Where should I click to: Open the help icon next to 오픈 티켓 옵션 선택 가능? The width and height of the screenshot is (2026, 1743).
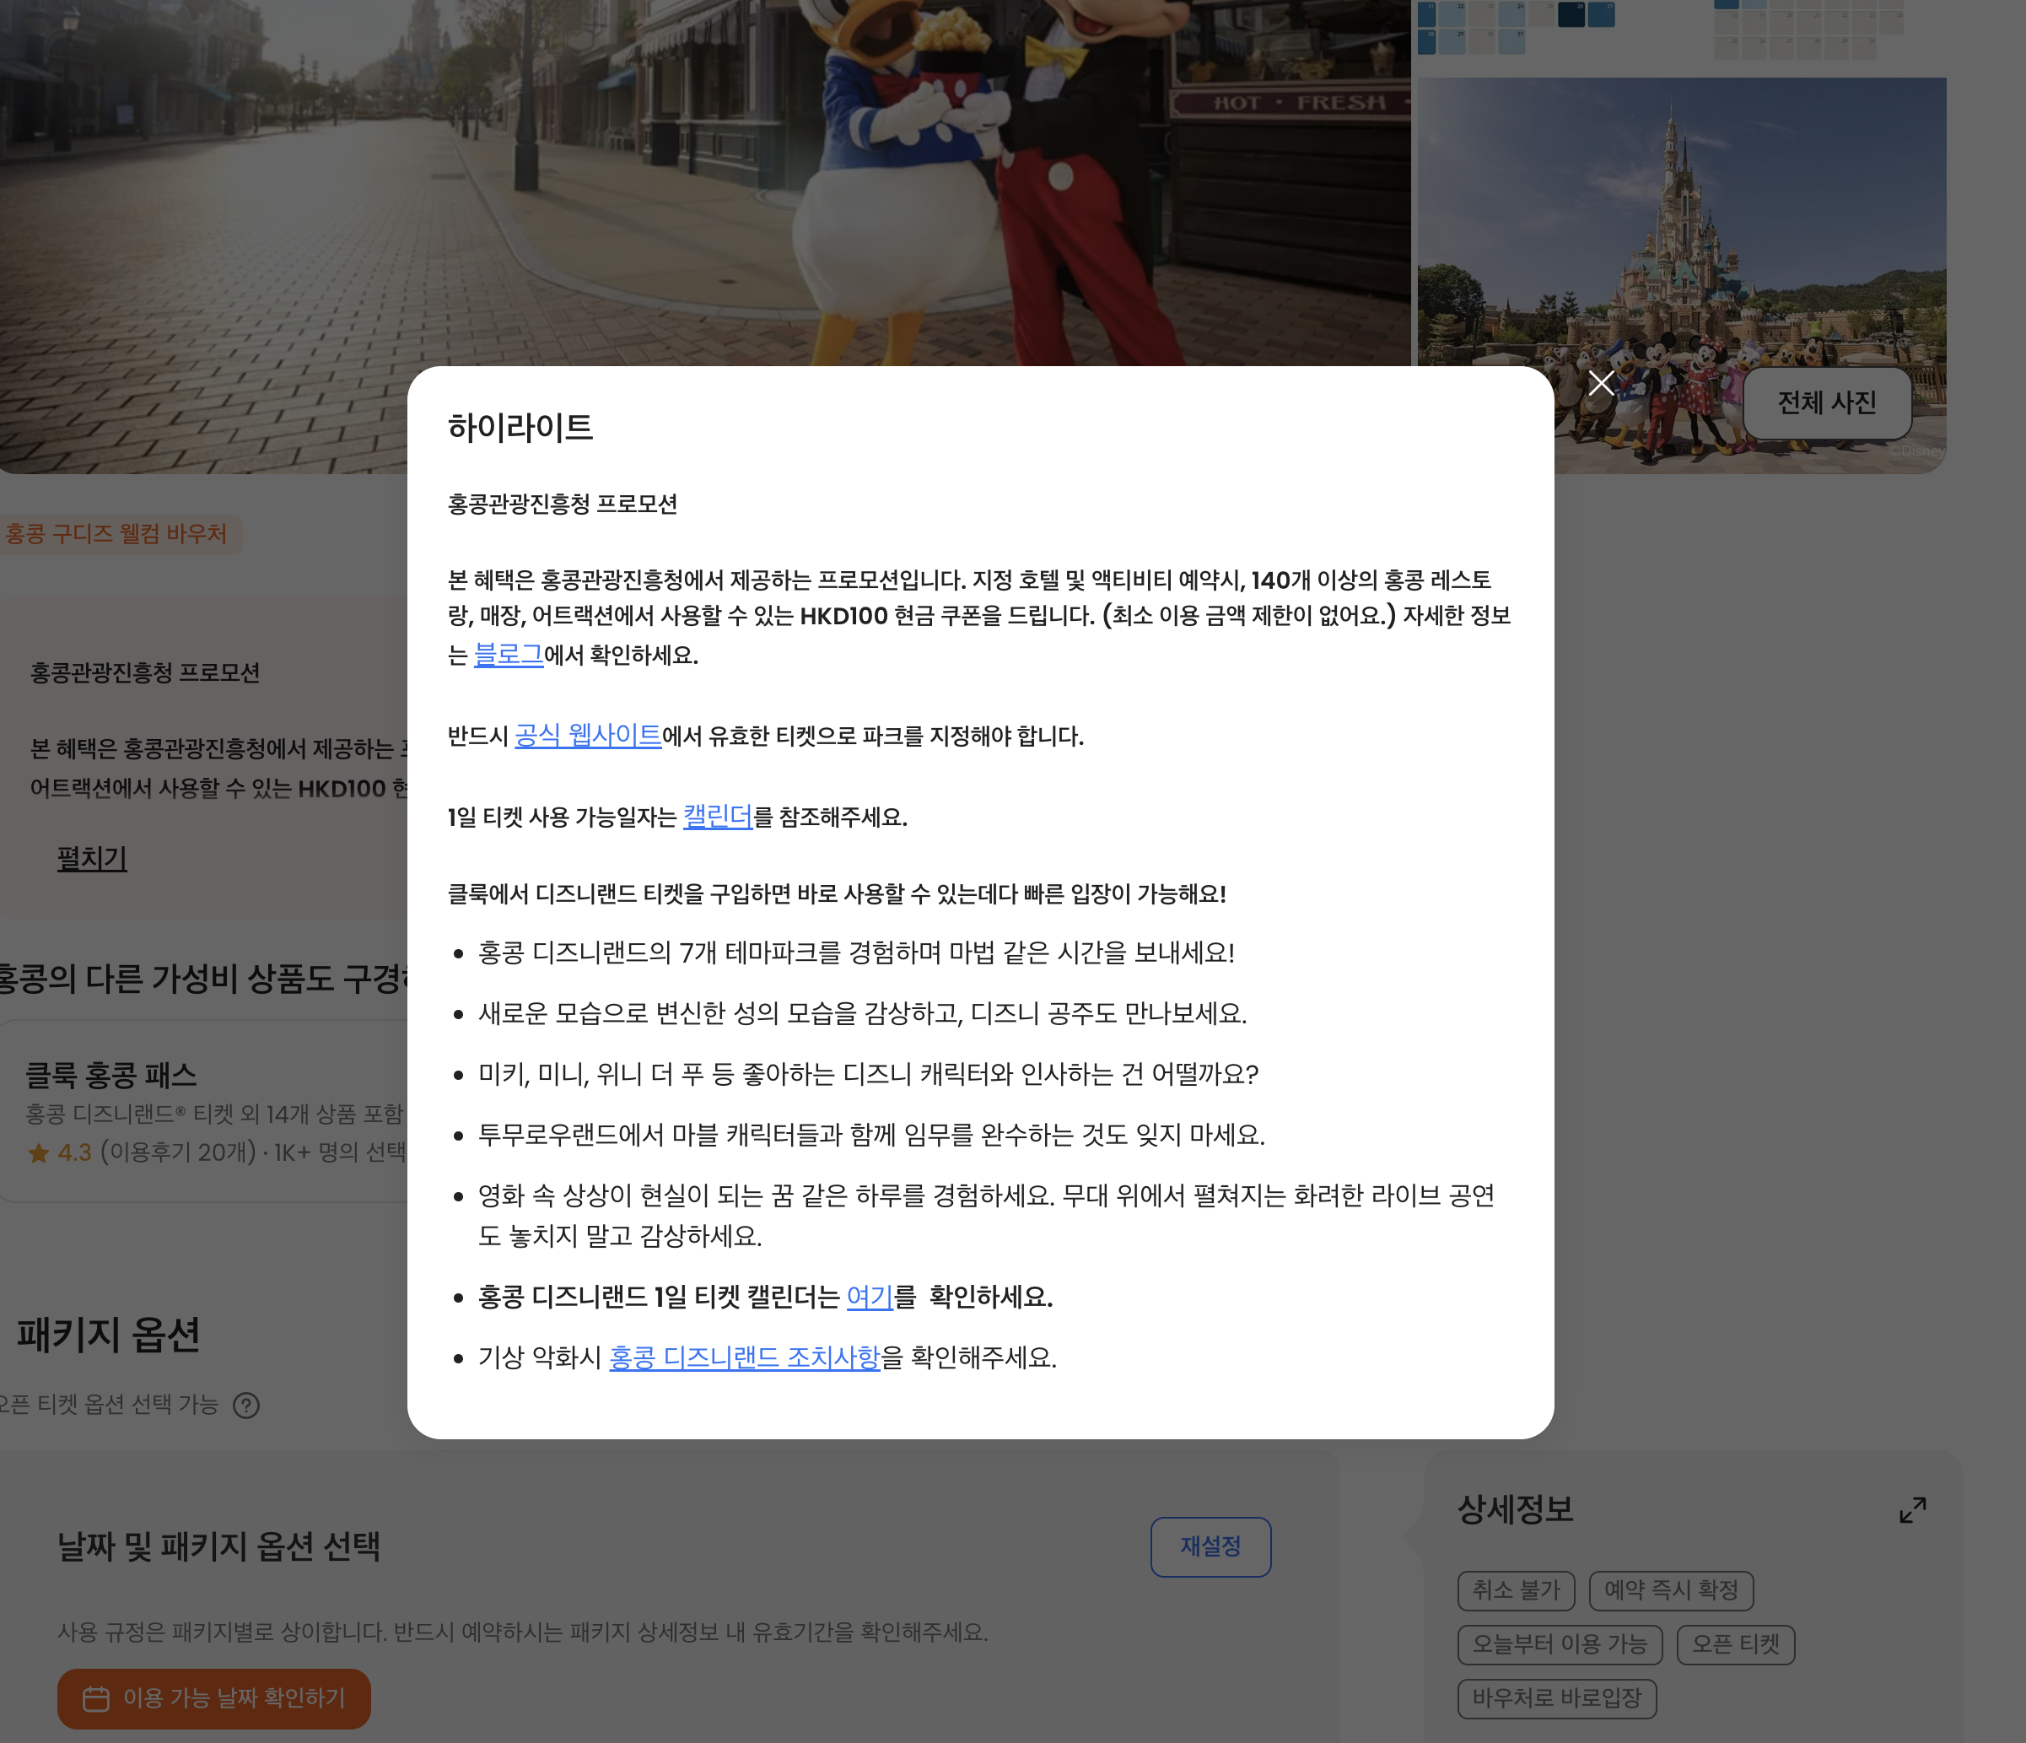(x=247, y=1406)
